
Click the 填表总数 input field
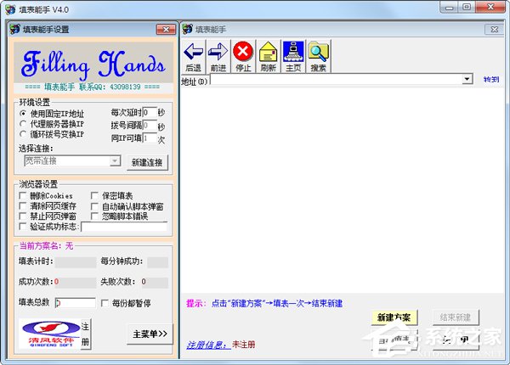(x=76, y=303)
